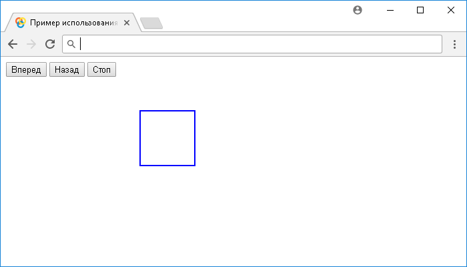467x267 pixels.
Task: Click the Назад button
Action: click(x=67, y=69)
